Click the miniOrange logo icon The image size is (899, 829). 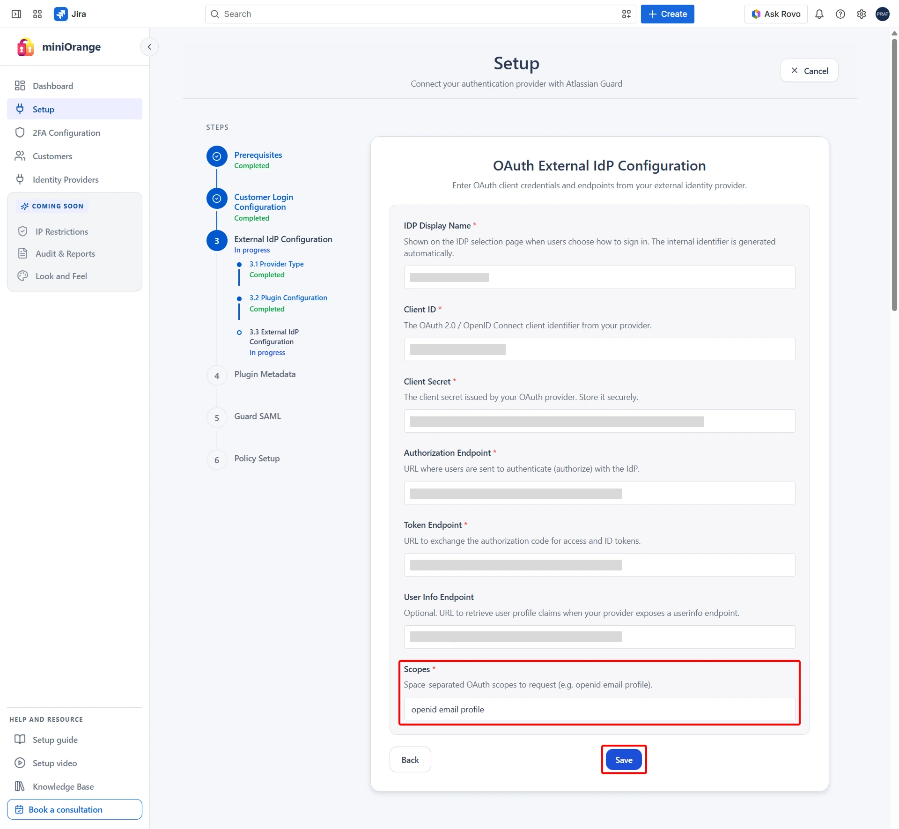click(25, 47)
